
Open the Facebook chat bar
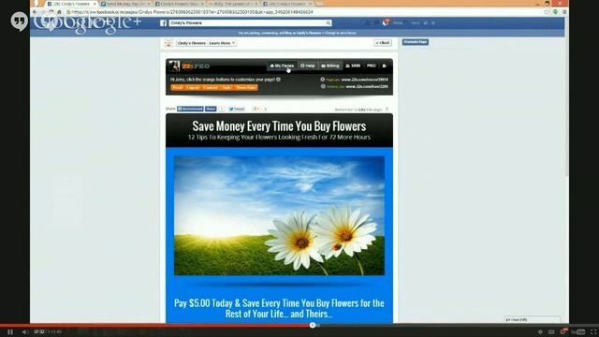[533, 319]
